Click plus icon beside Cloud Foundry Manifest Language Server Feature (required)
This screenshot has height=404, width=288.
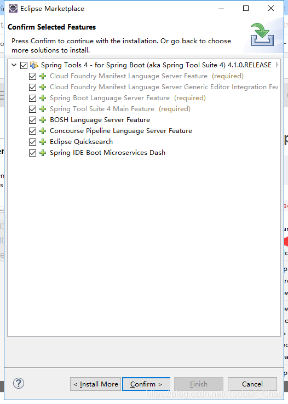point(43,76)
